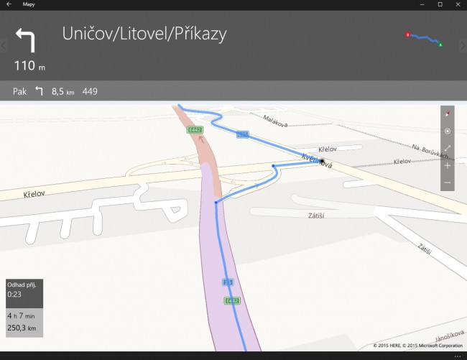
Task: Toggle full map view arrows icon
Action: click(x=448, y=148)
